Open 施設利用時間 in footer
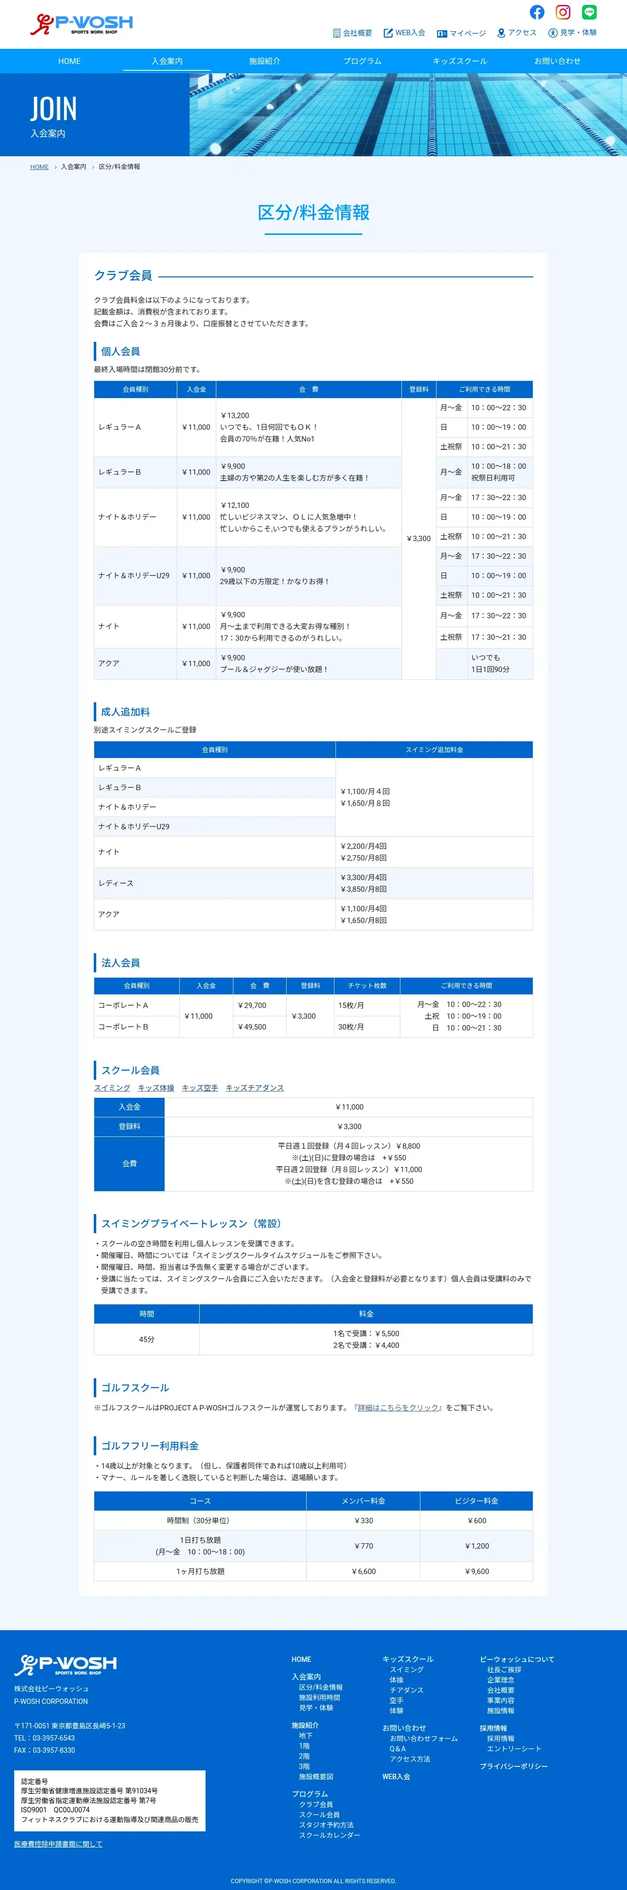627x1890 pixels. pyautogui.click(x=319, y=1697)
